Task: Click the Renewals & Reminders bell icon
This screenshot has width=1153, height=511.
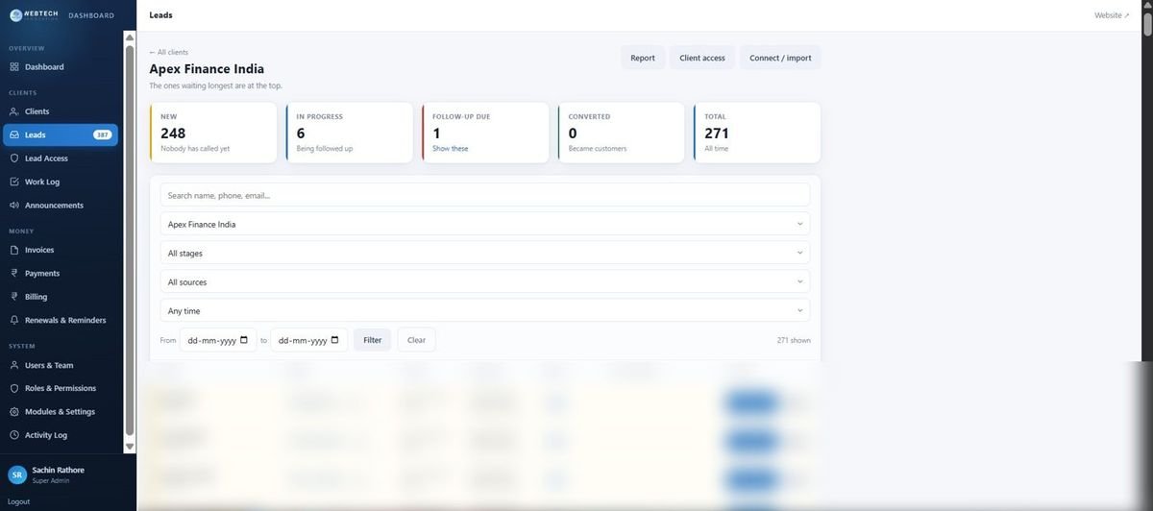Action: pyautogui.click(x=14, y=320)
